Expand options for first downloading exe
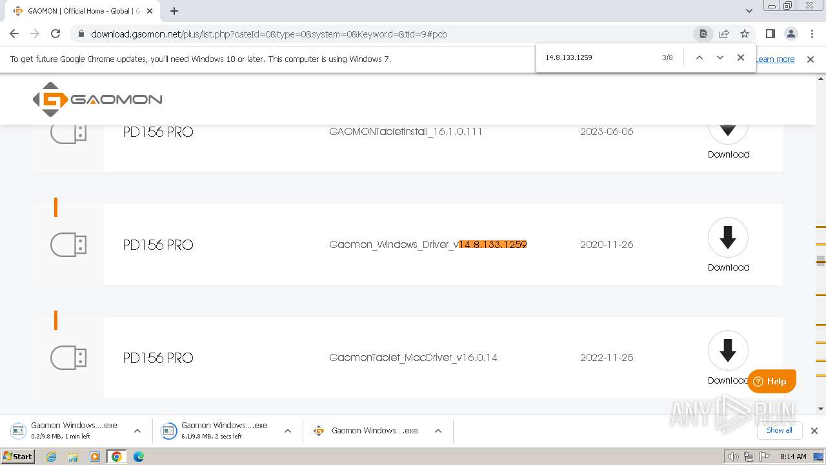826x465 pixels. pyautogui.click(x=137, y=431)
